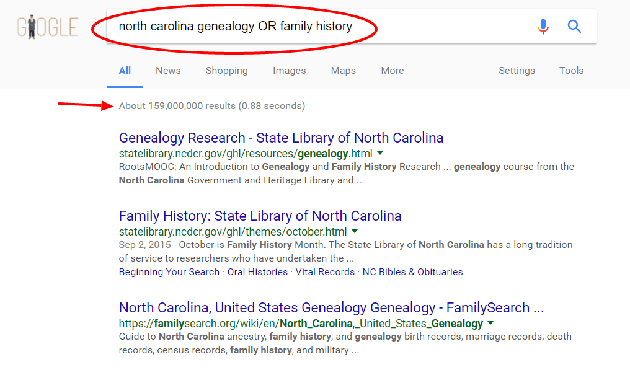Switch to the News tab

click(x=168, y=71)
